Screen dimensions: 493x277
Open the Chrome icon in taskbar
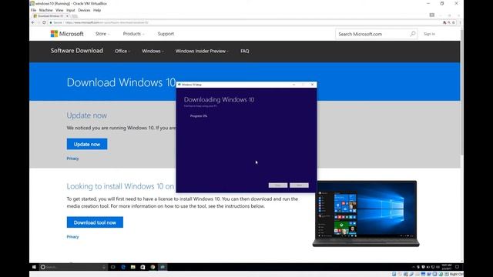point(153,267)
